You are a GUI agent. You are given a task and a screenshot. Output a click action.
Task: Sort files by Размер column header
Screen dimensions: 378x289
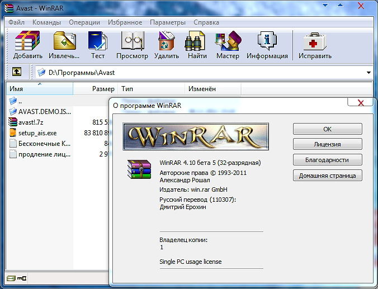[x=96, y=89]
